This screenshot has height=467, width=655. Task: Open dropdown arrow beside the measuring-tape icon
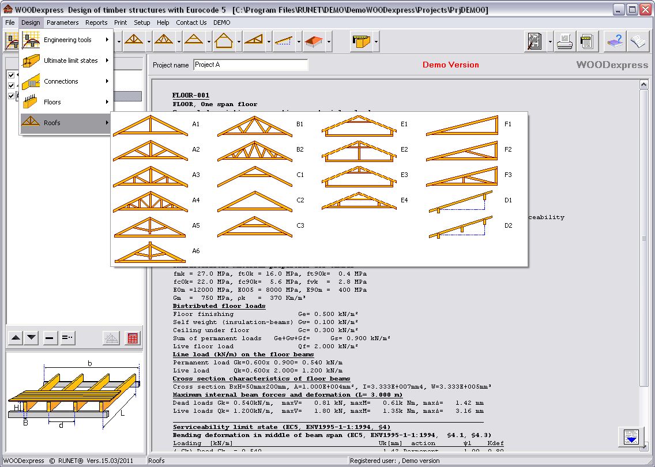[x=376, y=42]
